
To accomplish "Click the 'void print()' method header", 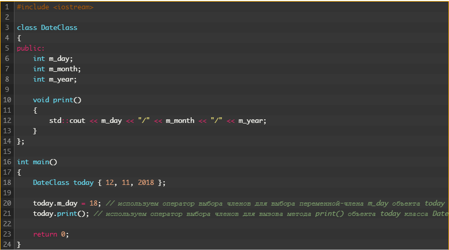I will click(57, 100).
